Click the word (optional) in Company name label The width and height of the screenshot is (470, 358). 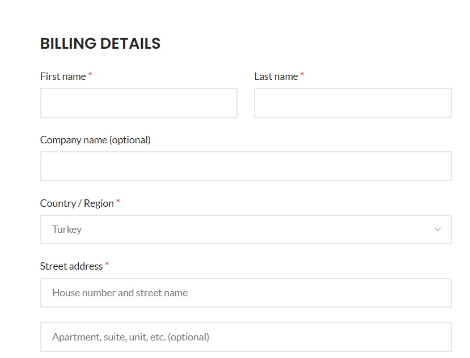130,140
